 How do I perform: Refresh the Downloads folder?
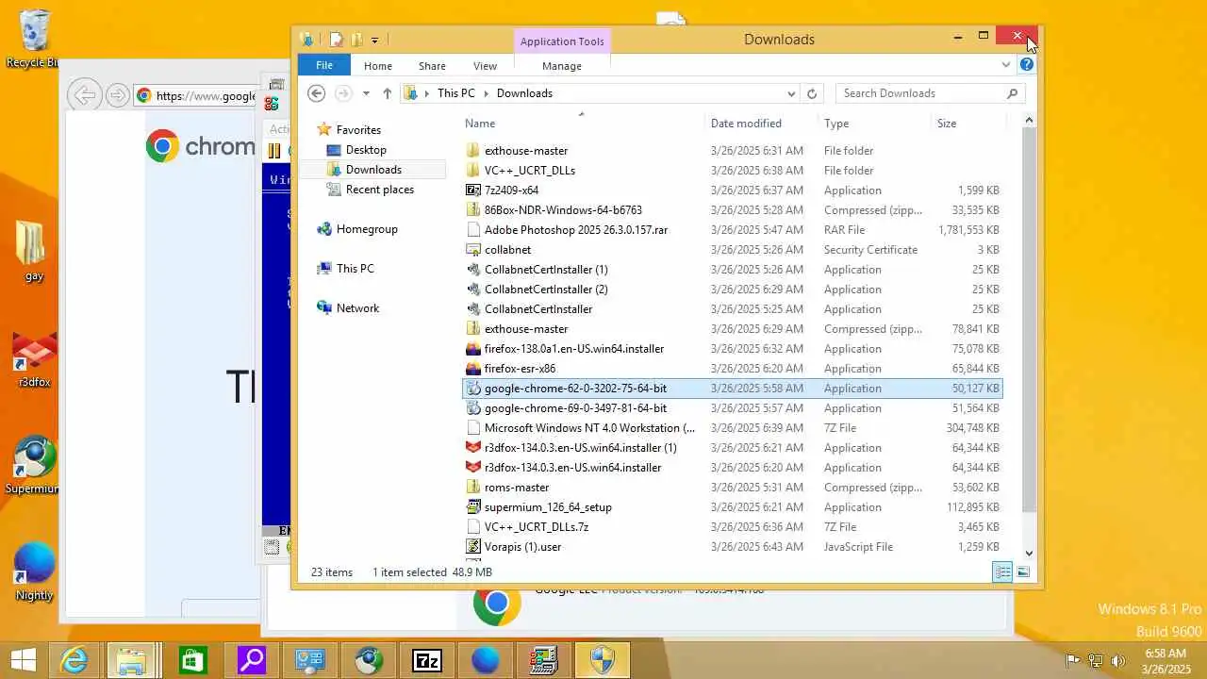pos(812,93)
